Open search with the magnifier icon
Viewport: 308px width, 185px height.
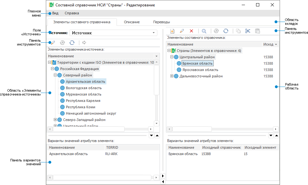(x=204, y=31)
